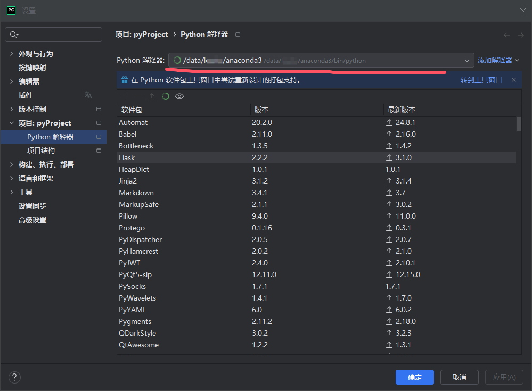Expand the 编辑器 section
Screen dimensions: 532x391
12,81
